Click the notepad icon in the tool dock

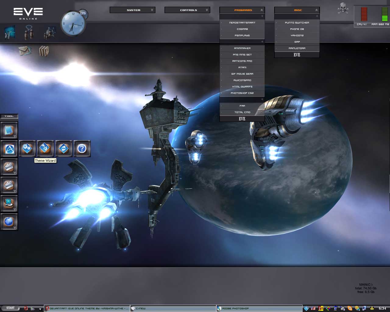(x=9, y=130)
